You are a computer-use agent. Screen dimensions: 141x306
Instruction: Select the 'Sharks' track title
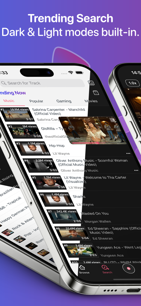[x=79, y=197]
